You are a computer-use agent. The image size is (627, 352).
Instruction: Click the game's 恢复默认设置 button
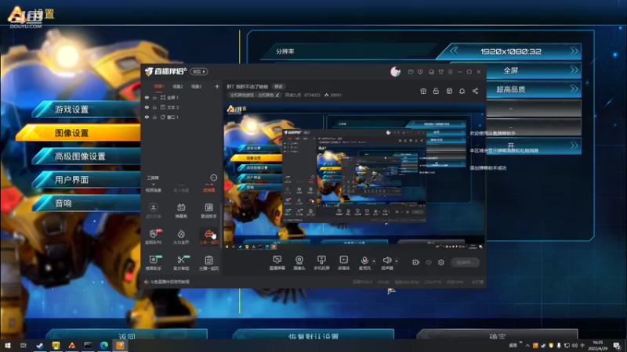point(313,336)
